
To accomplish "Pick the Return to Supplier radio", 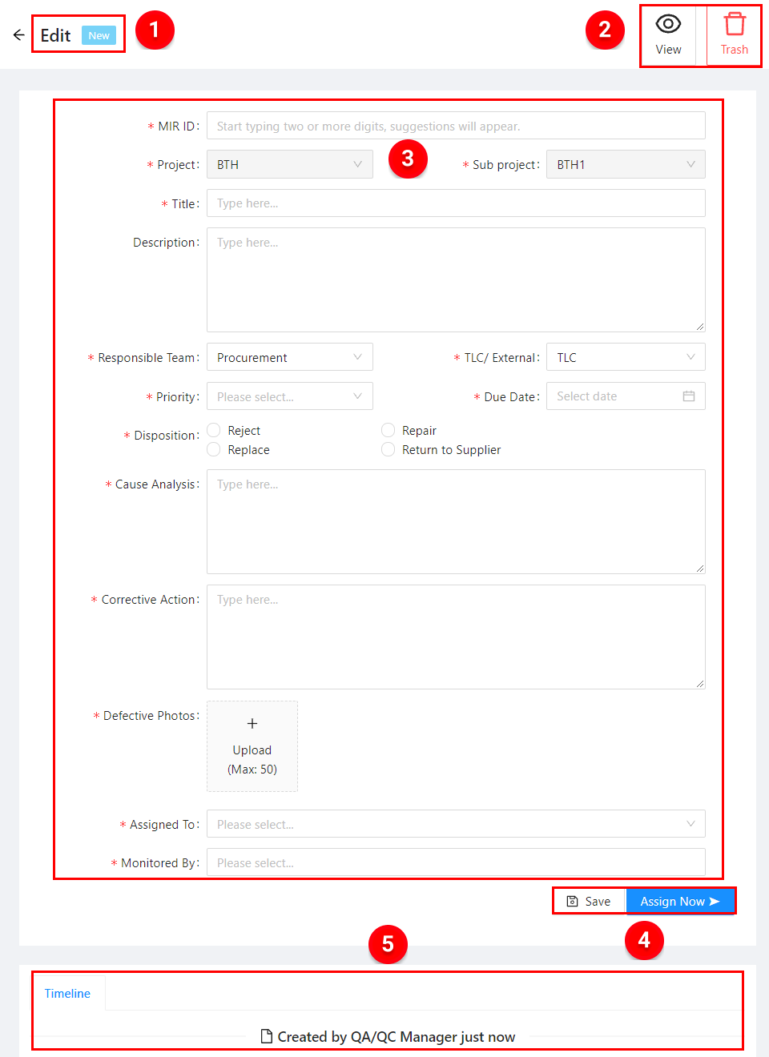I will coord(389,450).
